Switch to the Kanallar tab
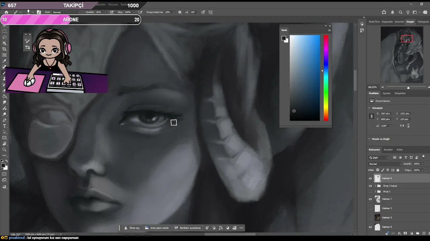Image resolution: width=430 pixels, height=241 pixels. 388,150
